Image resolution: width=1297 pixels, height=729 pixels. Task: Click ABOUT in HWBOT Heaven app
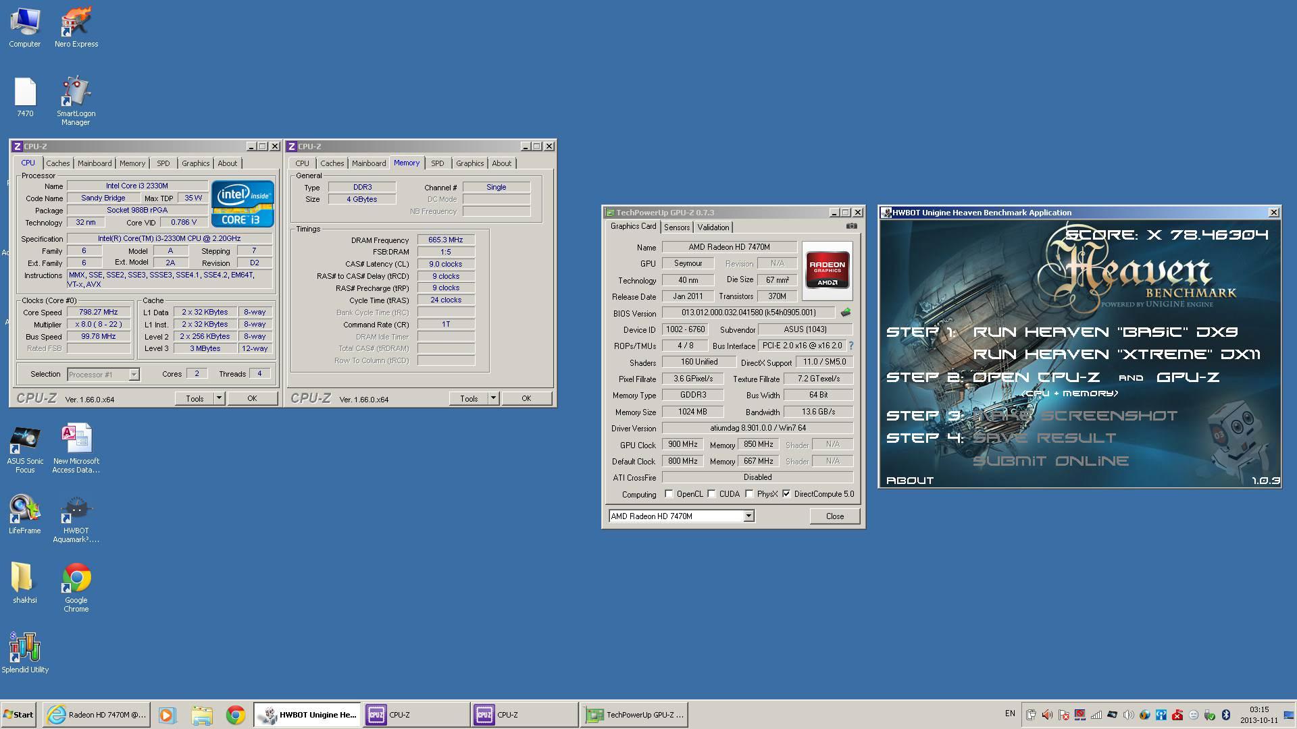[x=909, y=481]
